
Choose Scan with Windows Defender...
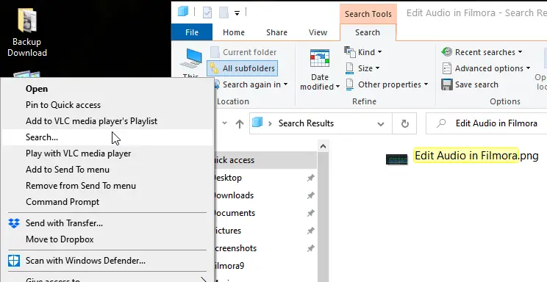coord(108,261)
